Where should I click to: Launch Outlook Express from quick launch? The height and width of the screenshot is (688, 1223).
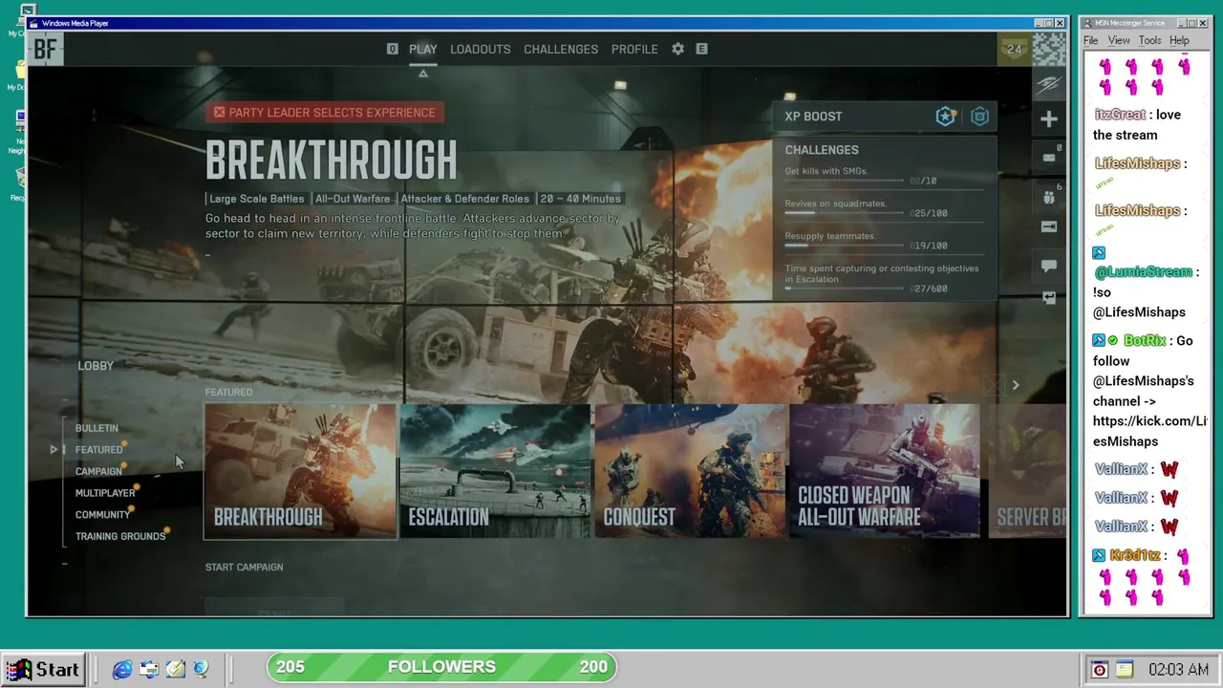[x=149, y=670]
